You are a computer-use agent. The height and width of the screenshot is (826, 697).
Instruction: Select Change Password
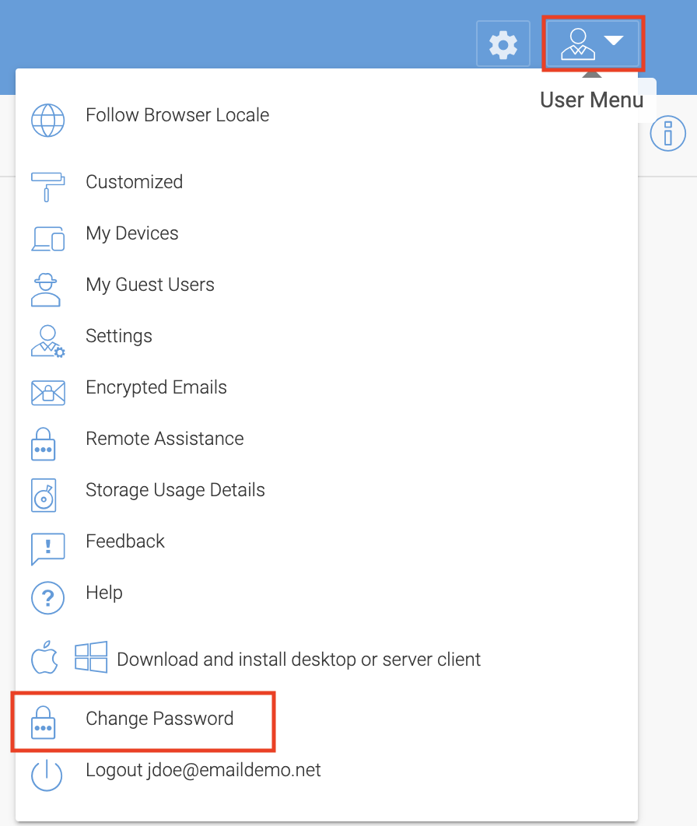159,719
